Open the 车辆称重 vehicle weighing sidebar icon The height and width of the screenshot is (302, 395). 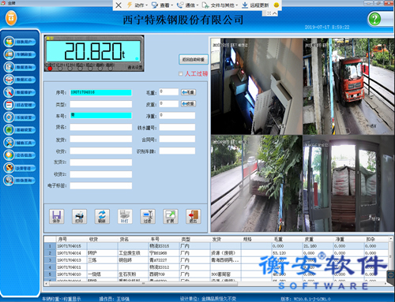[x=9, y=54]
